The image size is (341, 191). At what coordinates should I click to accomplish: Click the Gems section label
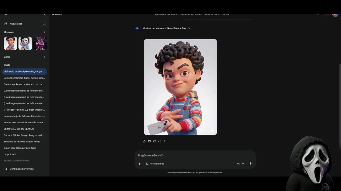(7, 57)
